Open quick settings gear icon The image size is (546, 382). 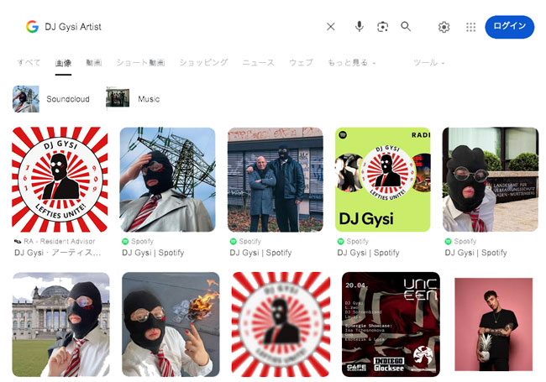[x=444, y=27]
